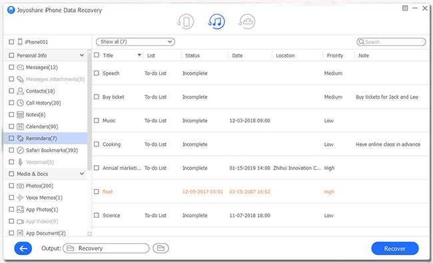Click the sidebar scroll down arrow

click(x=89, y=234)
